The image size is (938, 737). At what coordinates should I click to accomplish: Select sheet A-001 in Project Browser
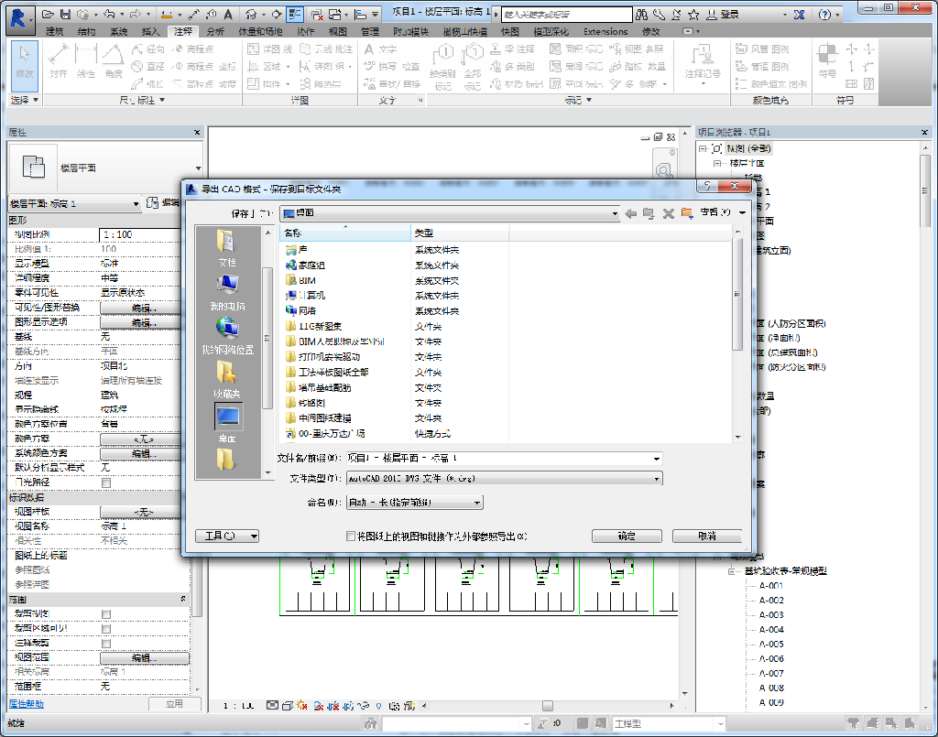coord(771,586)
